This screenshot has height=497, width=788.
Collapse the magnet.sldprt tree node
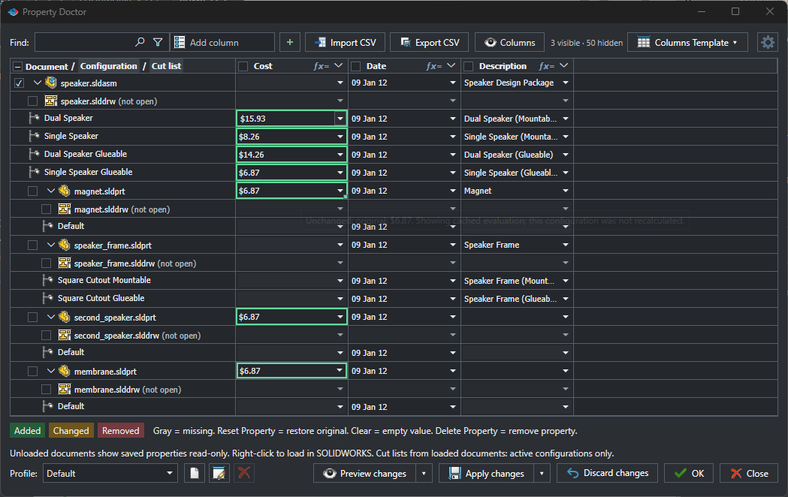51,191
